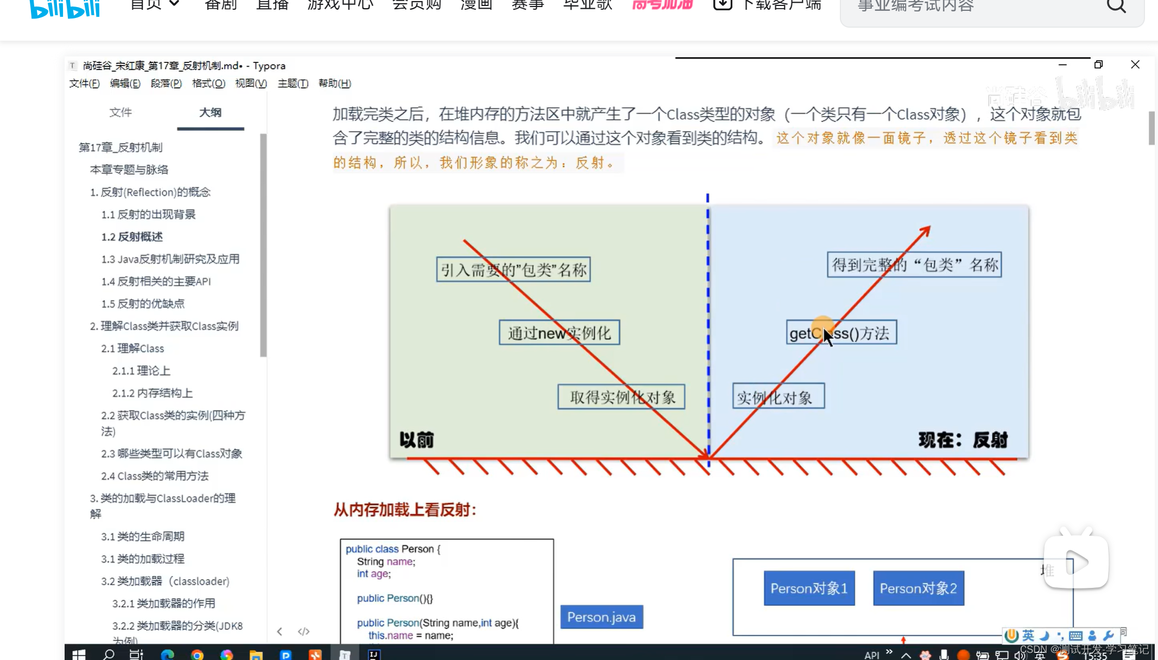Jump to outline 1.2 反射概述
This screenshot has width=1158, height=660.
[x=132, y=236]
